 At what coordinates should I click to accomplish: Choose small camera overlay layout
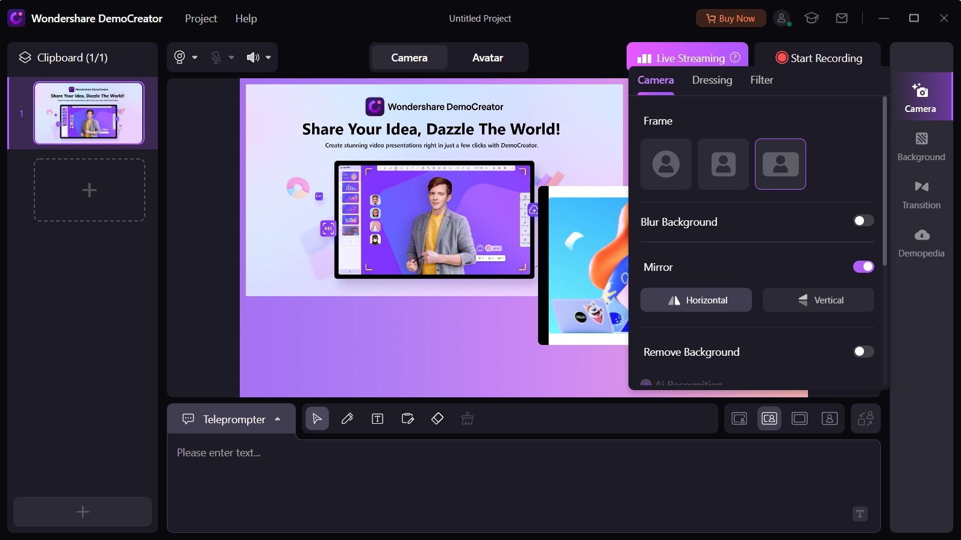tap(739, 418)
